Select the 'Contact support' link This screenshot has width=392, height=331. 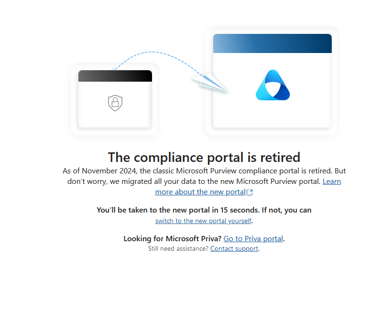(x=234, y=248)
